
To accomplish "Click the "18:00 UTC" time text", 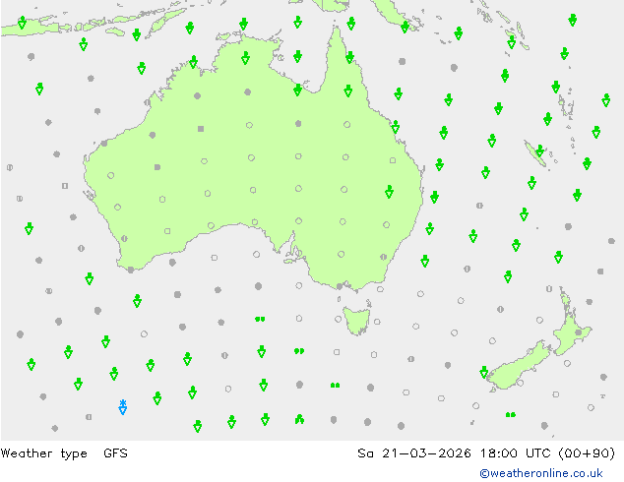I will 516,453.
